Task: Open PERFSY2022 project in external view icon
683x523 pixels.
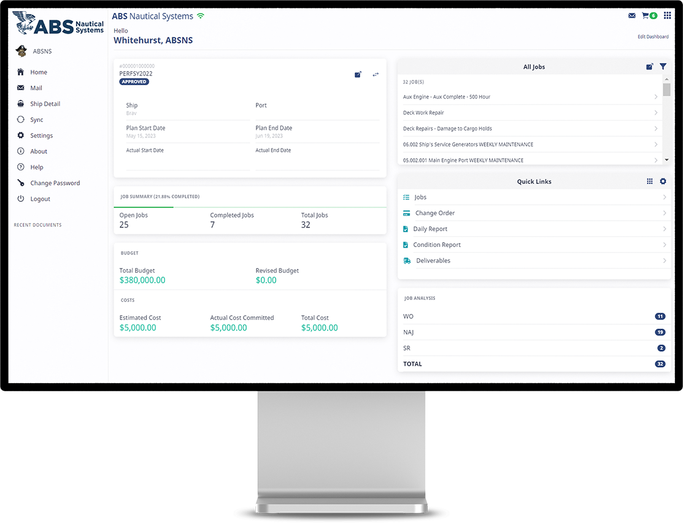Action: point(358,74)
